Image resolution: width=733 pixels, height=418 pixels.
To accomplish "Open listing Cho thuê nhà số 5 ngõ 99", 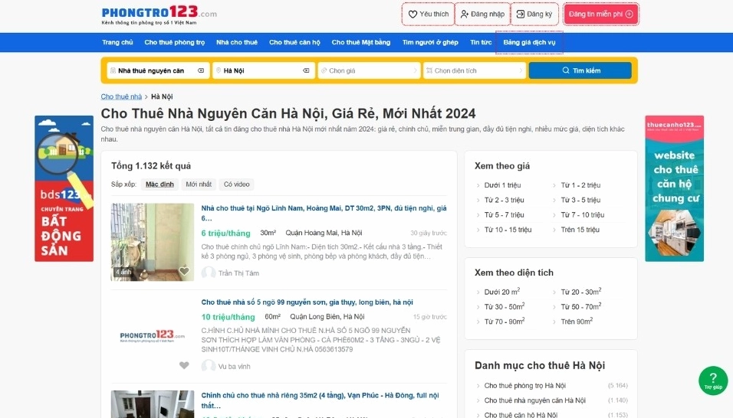I will [307, 302].
